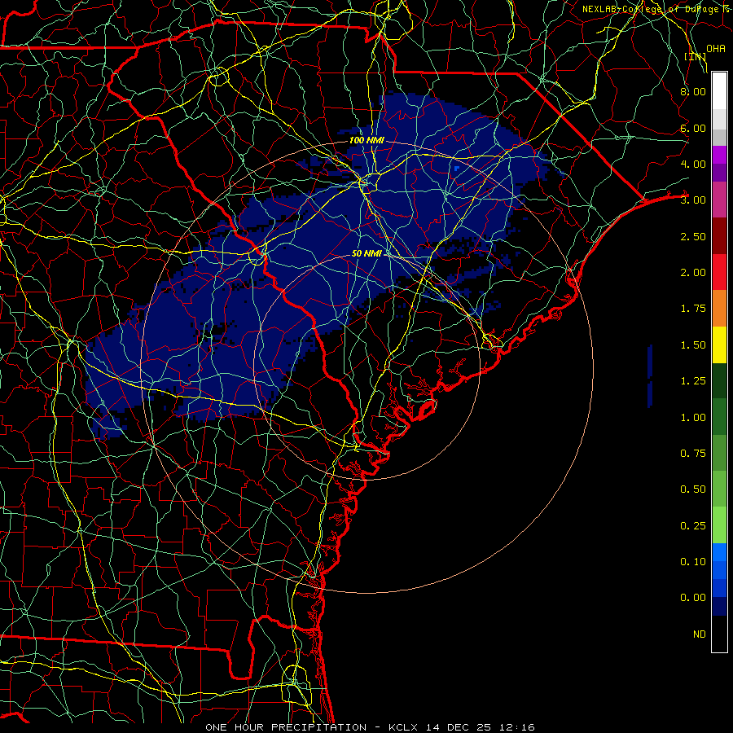Click the 0.10 legend value
Viewport: 733px width, 733px height.
(x=693, y=562)
